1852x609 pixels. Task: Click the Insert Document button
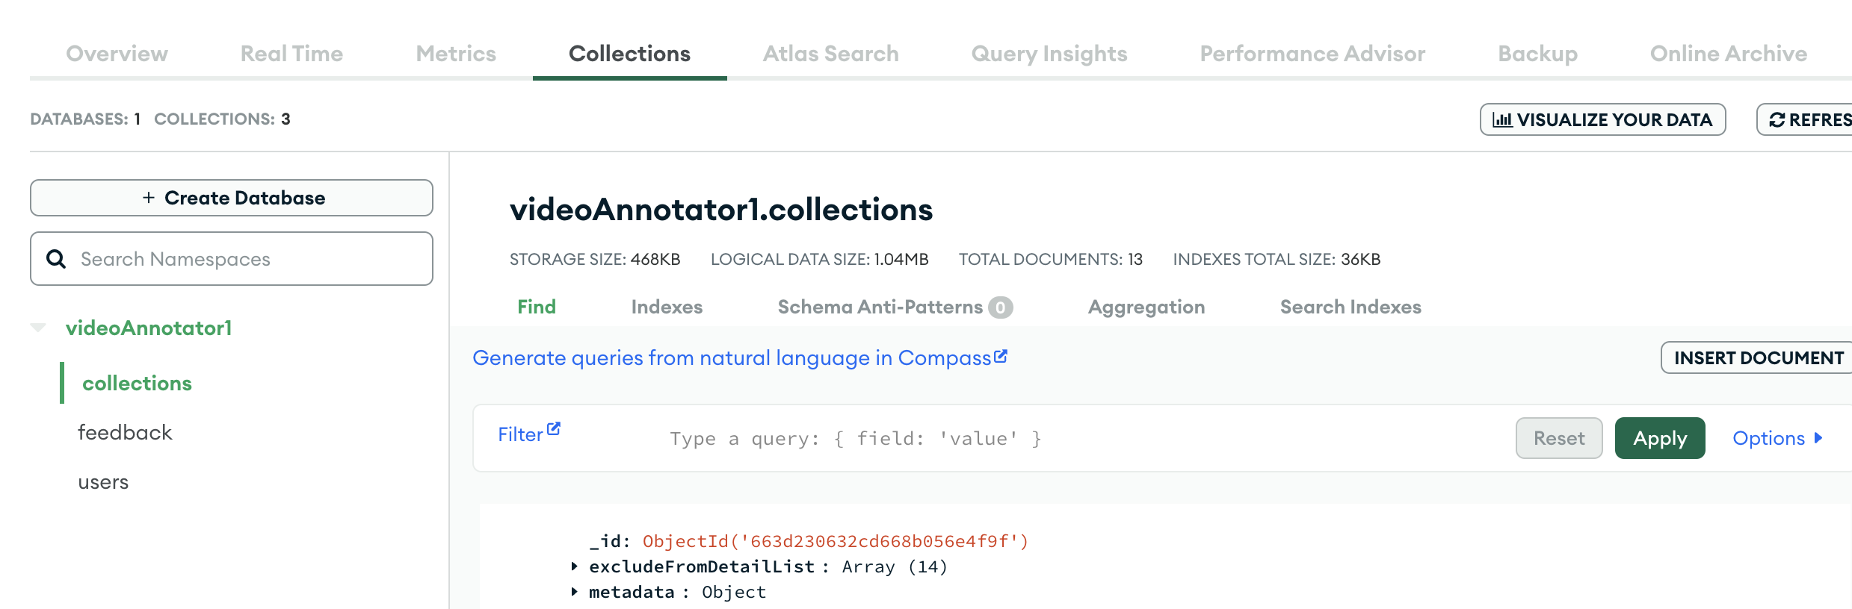[1758, 357]
